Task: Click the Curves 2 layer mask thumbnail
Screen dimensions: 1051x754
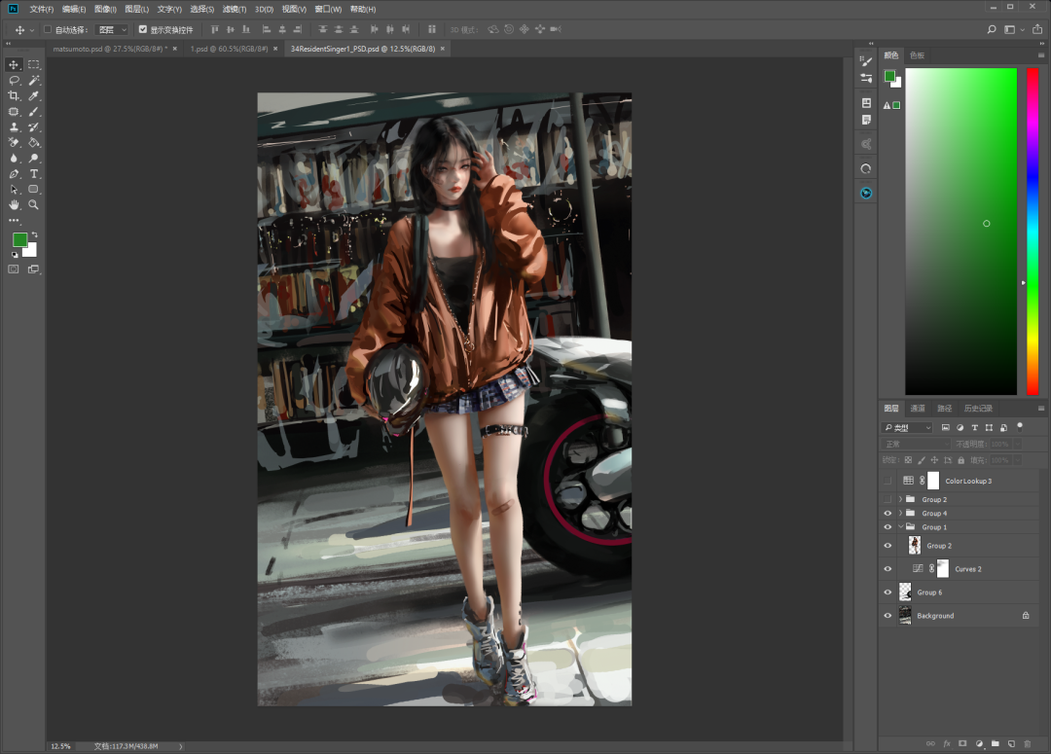Action: [x=942, y=569]
